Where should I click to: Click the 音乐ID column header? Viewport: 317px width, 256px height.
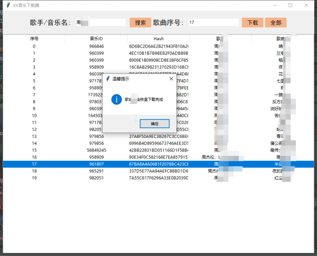pos(96,39)
